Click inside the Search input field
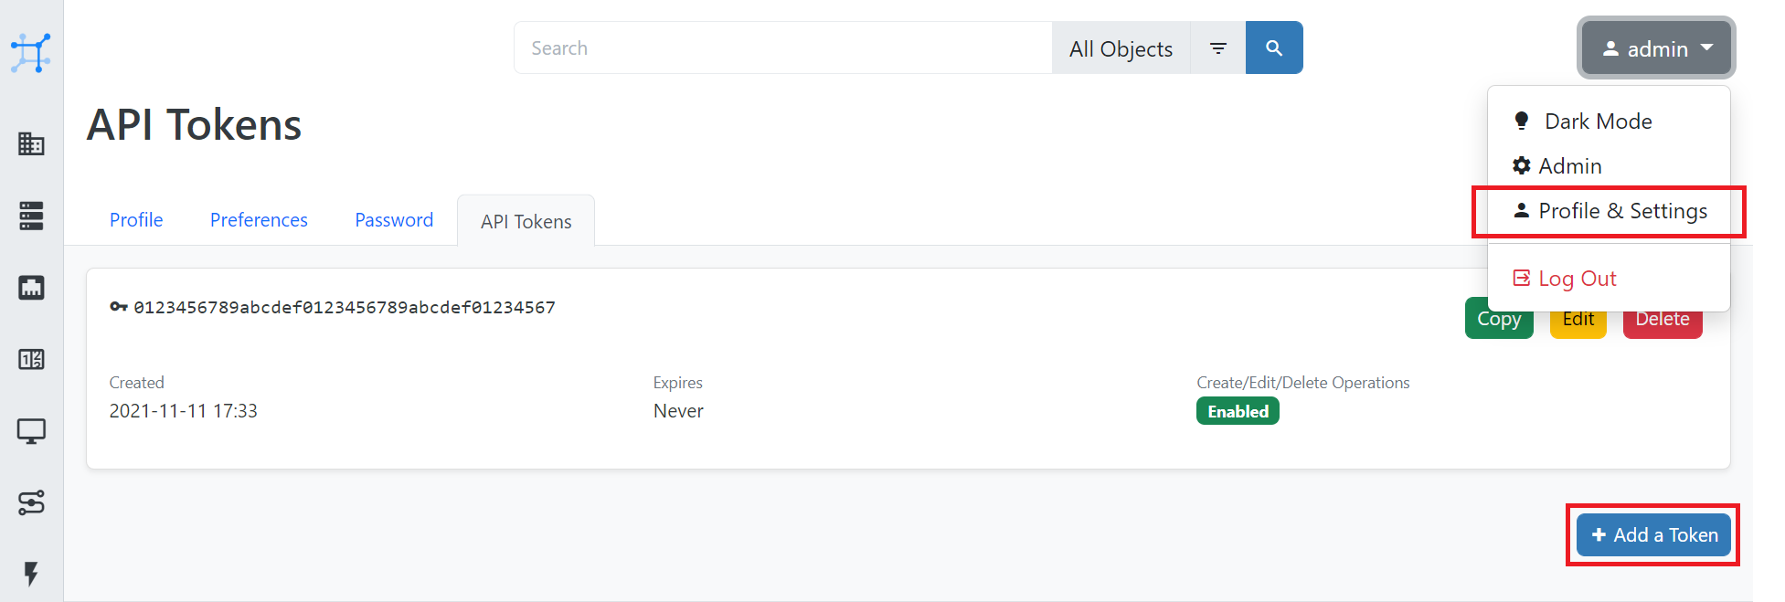The height and width of the screenshot is (602, 1785). pyautogui.click(x=782, y=48)
